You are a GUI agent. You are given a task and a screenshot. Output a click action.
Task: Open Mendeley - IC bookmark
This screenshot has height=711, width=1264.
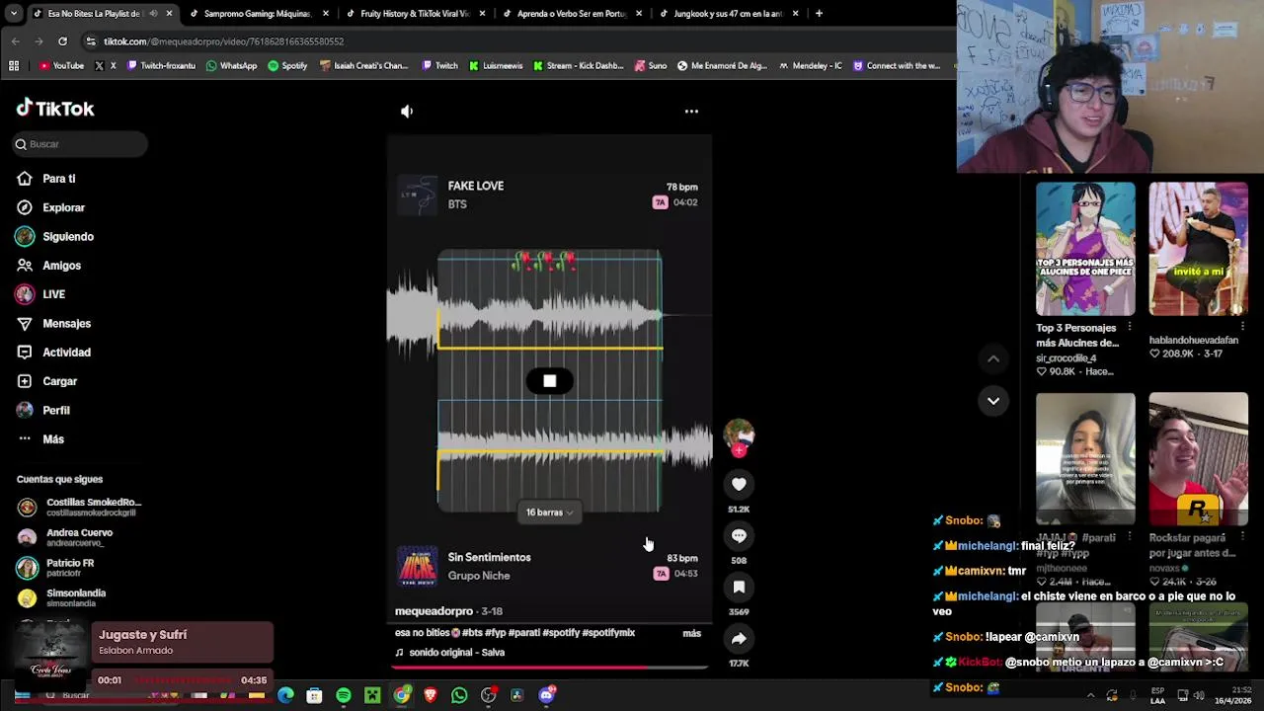click(810, 66)
